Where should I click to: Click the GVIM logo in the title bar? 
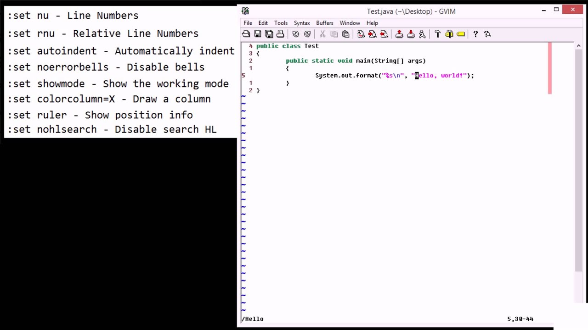245,11
